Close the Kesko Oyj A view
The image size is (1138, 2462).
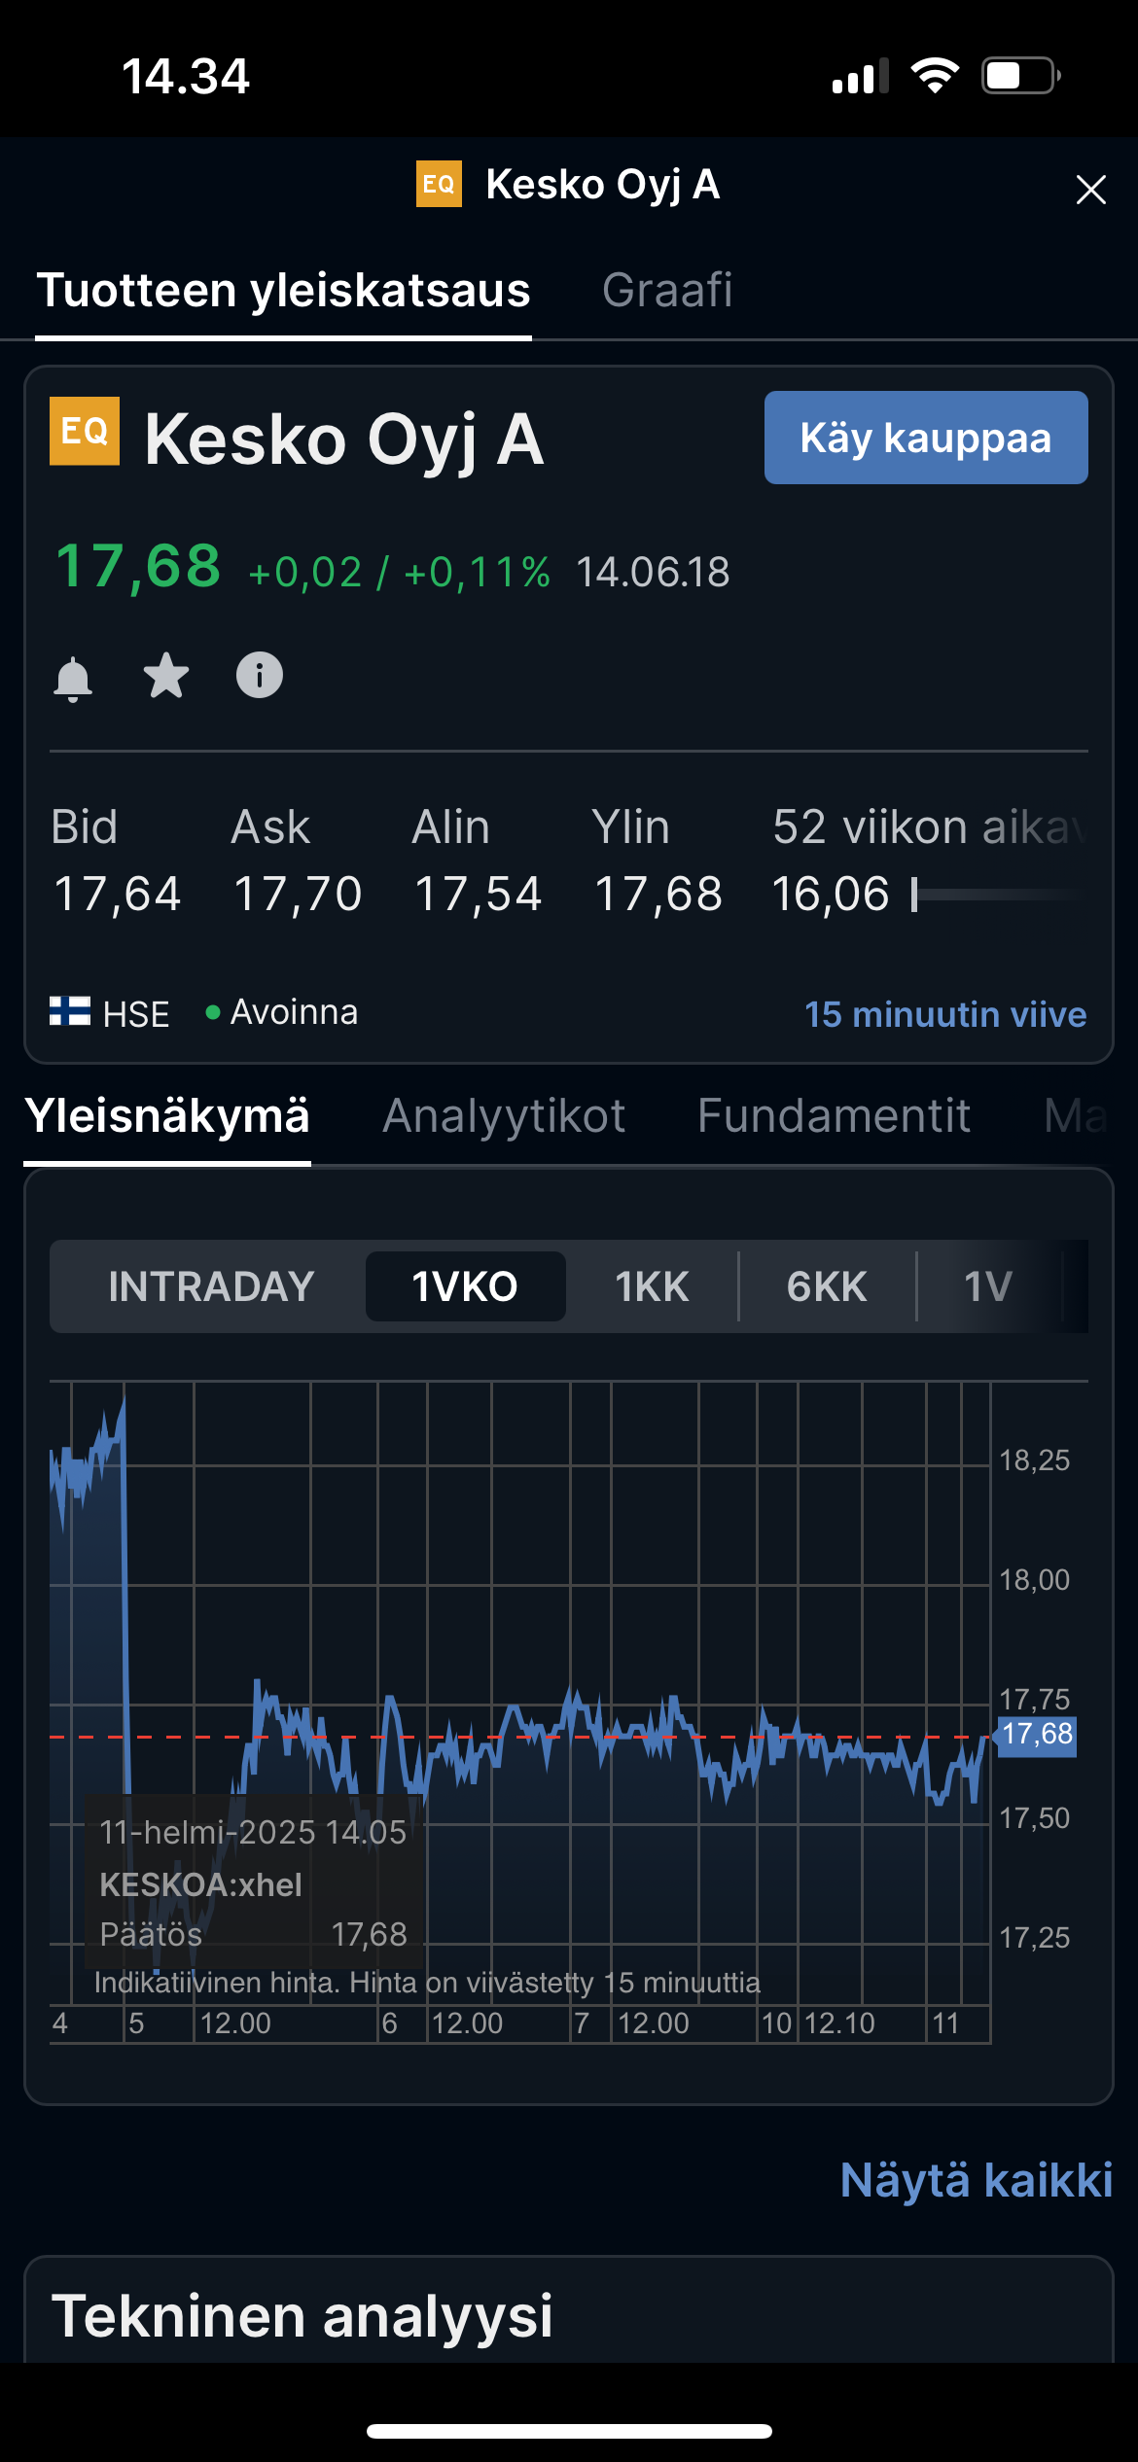1091,190
